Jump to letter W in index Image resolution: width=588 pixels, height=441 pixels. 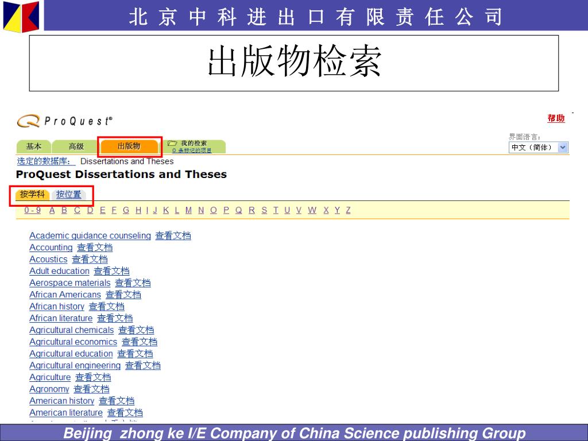click(x=312, y=210)
